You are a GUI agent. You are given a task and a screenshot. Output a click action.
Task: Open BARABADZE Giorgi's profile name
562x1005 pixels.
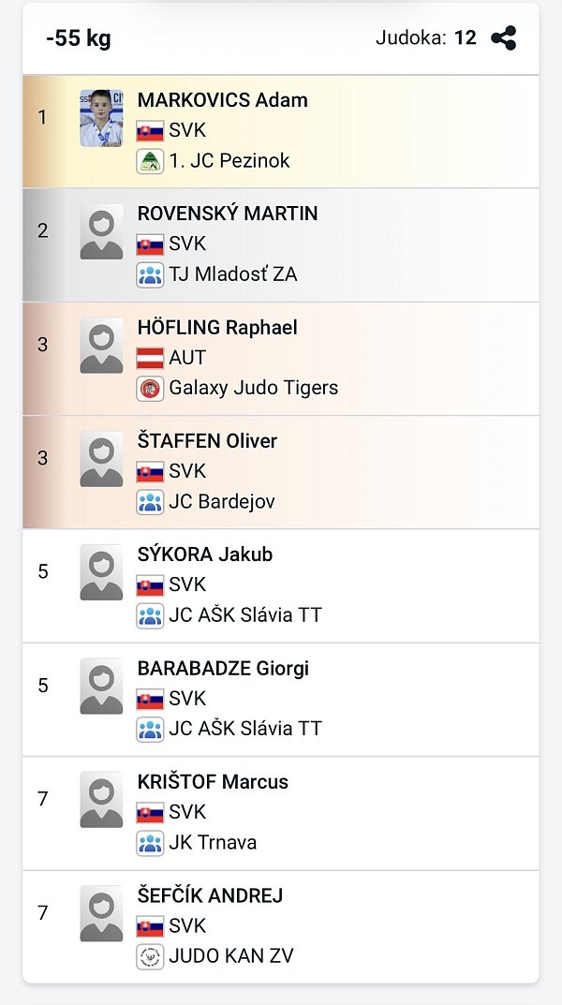(223, 669)
